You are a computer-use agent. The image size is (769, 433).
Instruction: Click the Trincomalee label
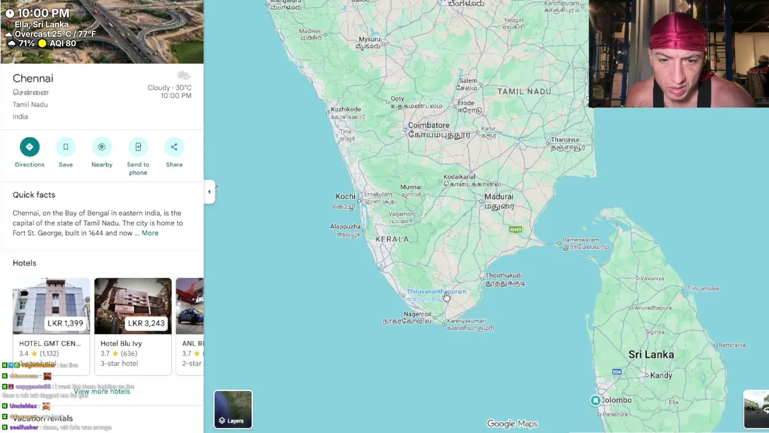(703, 289)
